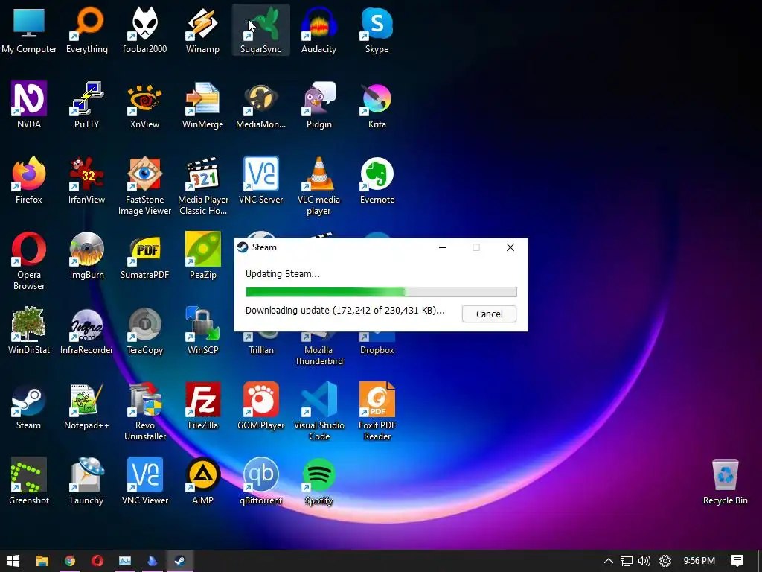Select the Steam taskbar button
The image size is (762, 572).
(180, 561)
